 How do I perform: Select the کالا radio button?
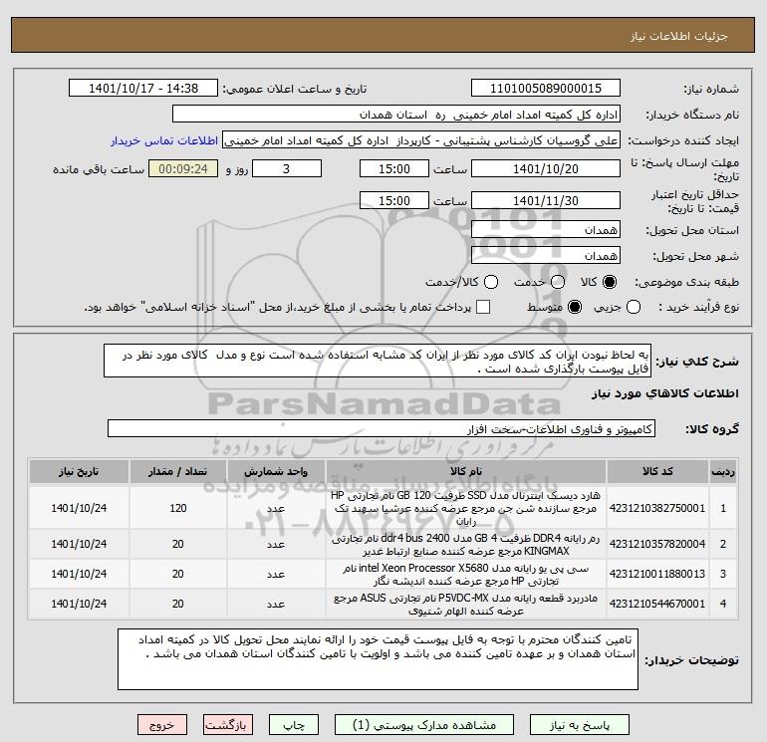point(610,282)
